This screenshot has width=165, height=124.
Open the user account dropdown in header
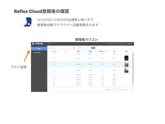point(130,44)
